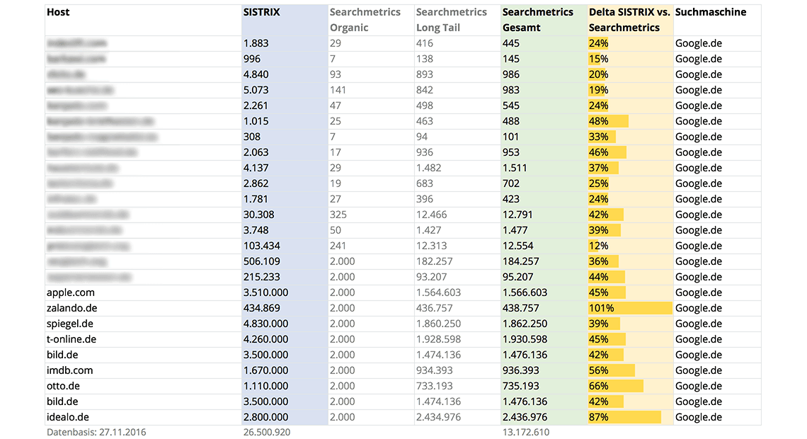Screen dimensions: 807x439
Task: Click the Delta SISTRIX vs. Searchmetrics header
Action: click(629, 20)
